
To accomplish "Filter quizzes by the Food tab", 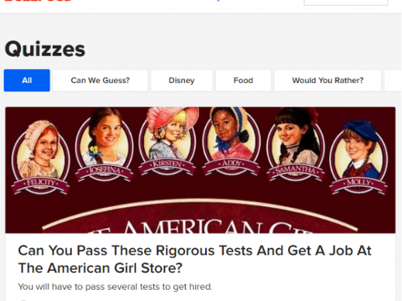I will pos(243,80).
